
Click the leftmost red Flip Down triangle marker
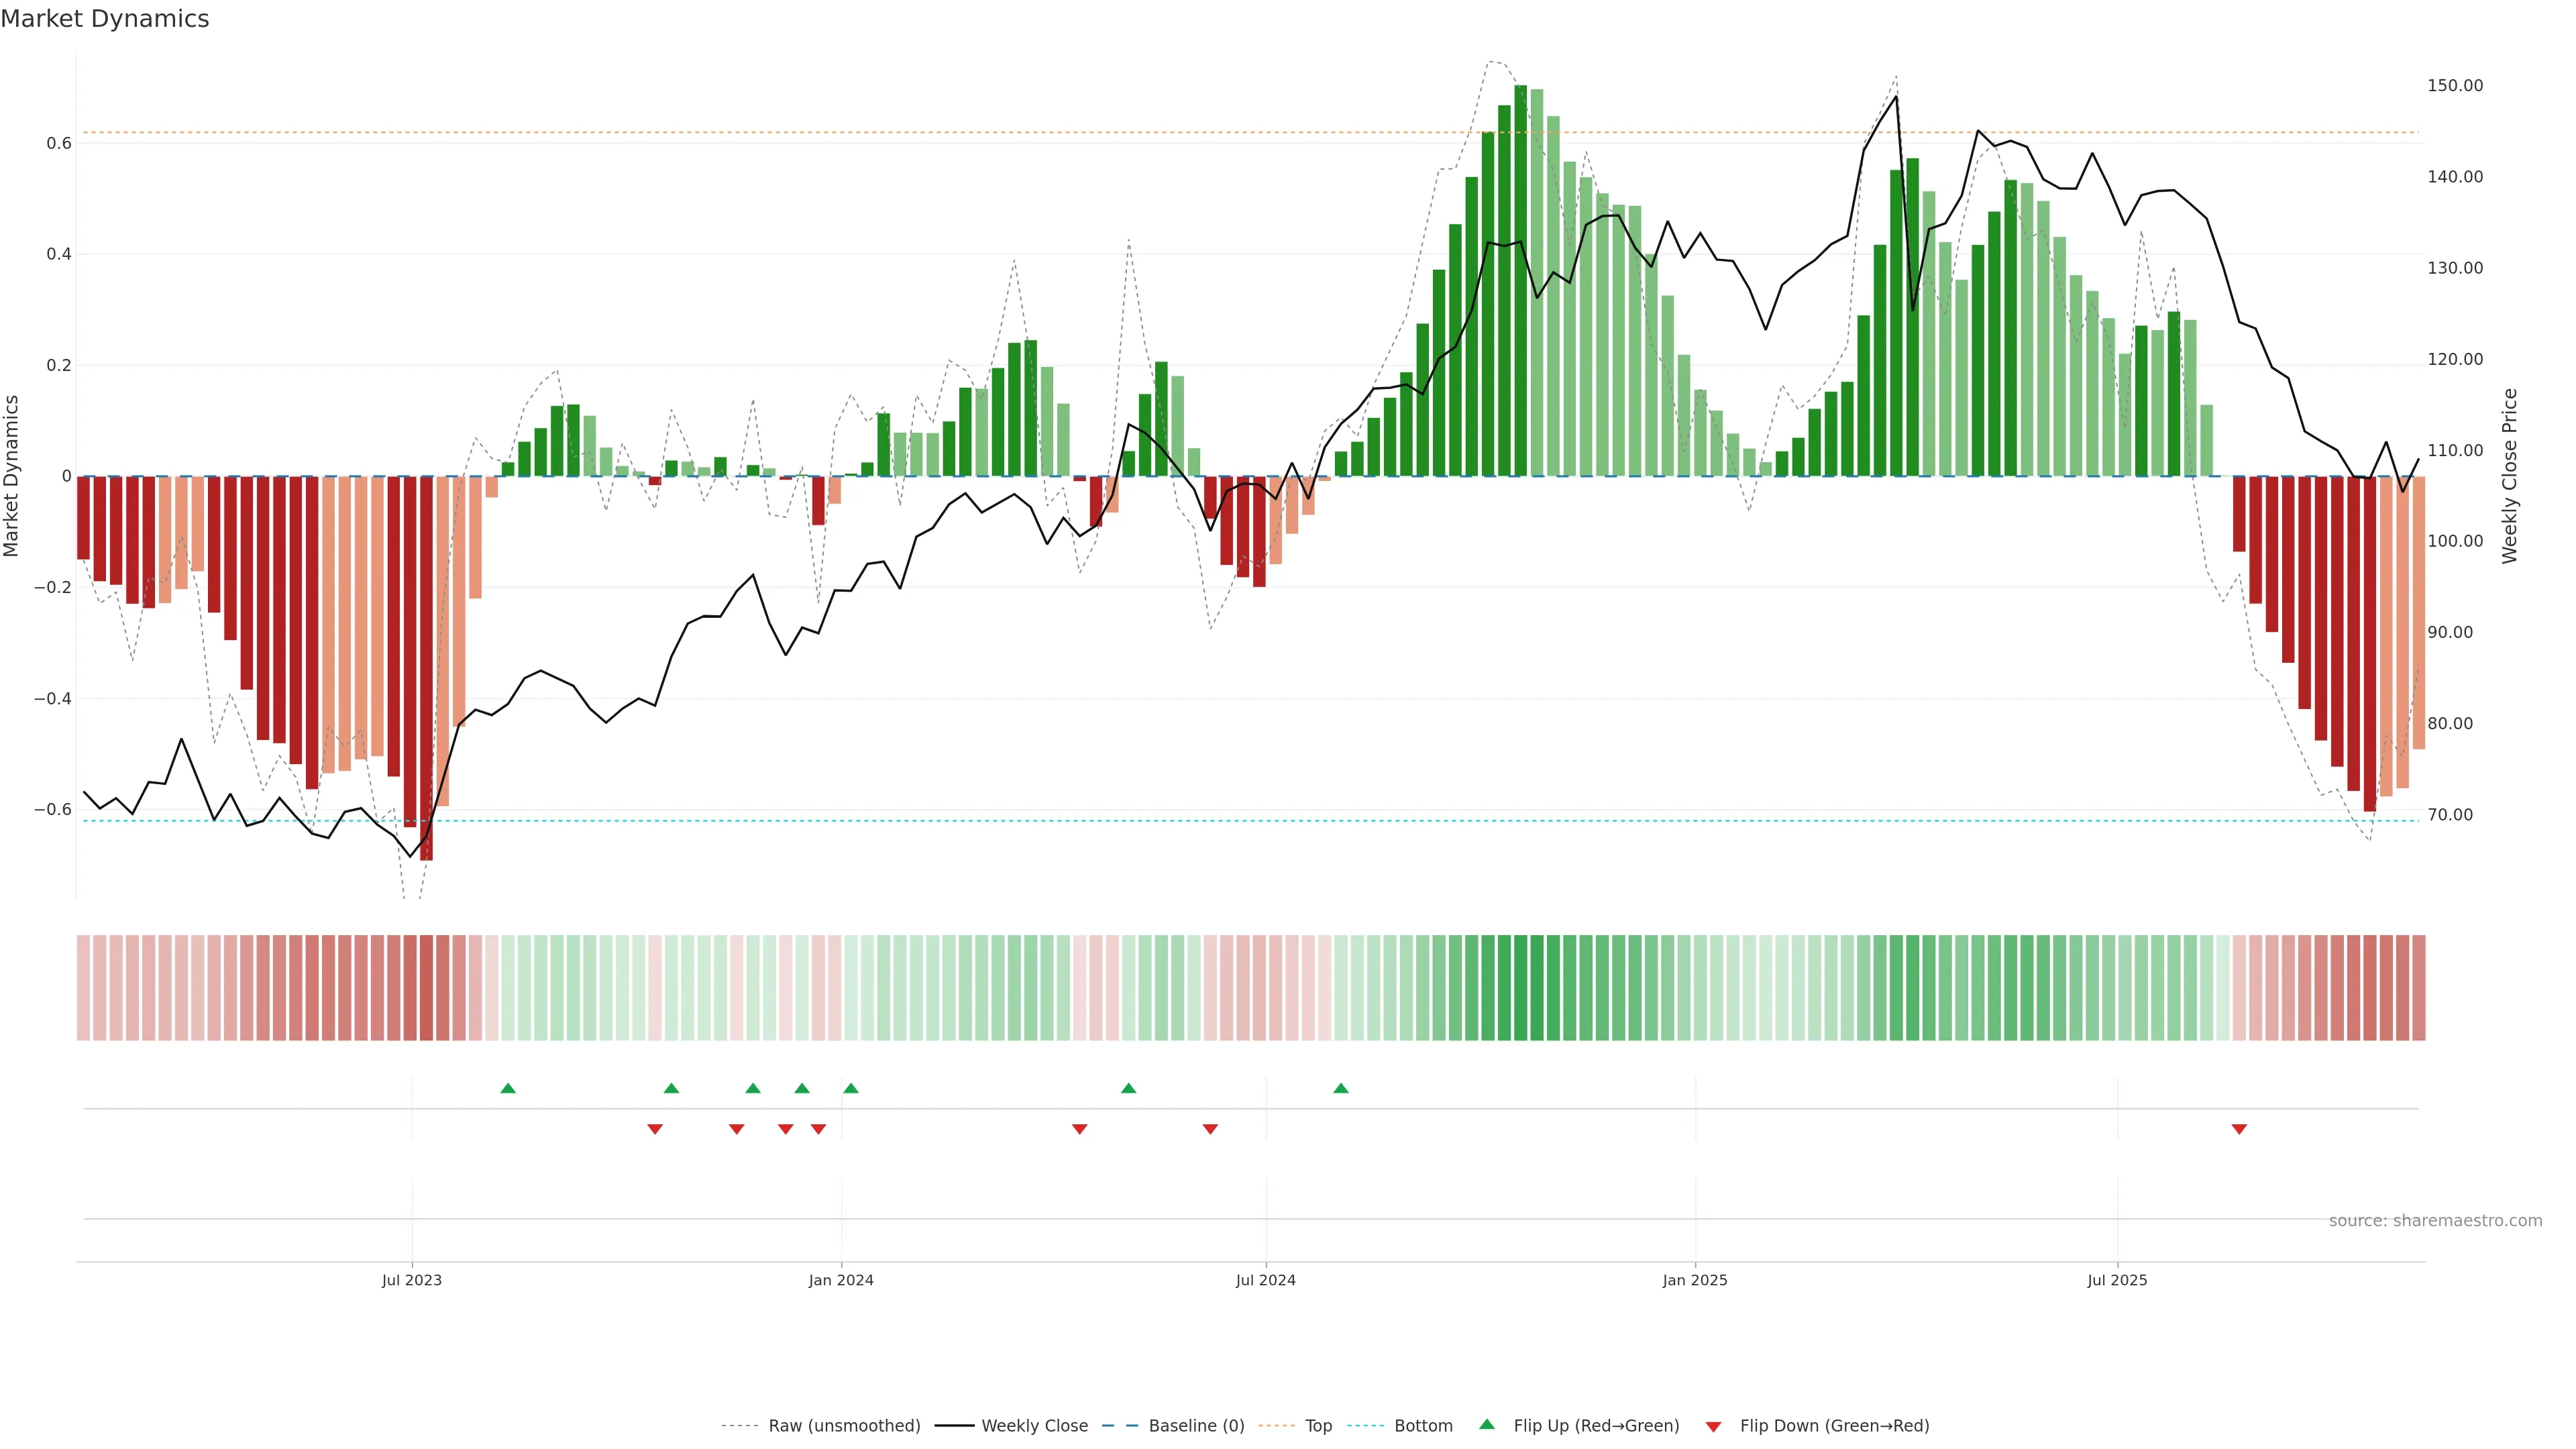click(655, 1129)
